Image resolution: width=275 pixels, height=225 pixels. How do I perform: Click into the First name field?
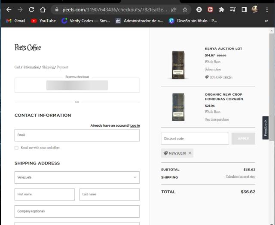pos(45,195)
